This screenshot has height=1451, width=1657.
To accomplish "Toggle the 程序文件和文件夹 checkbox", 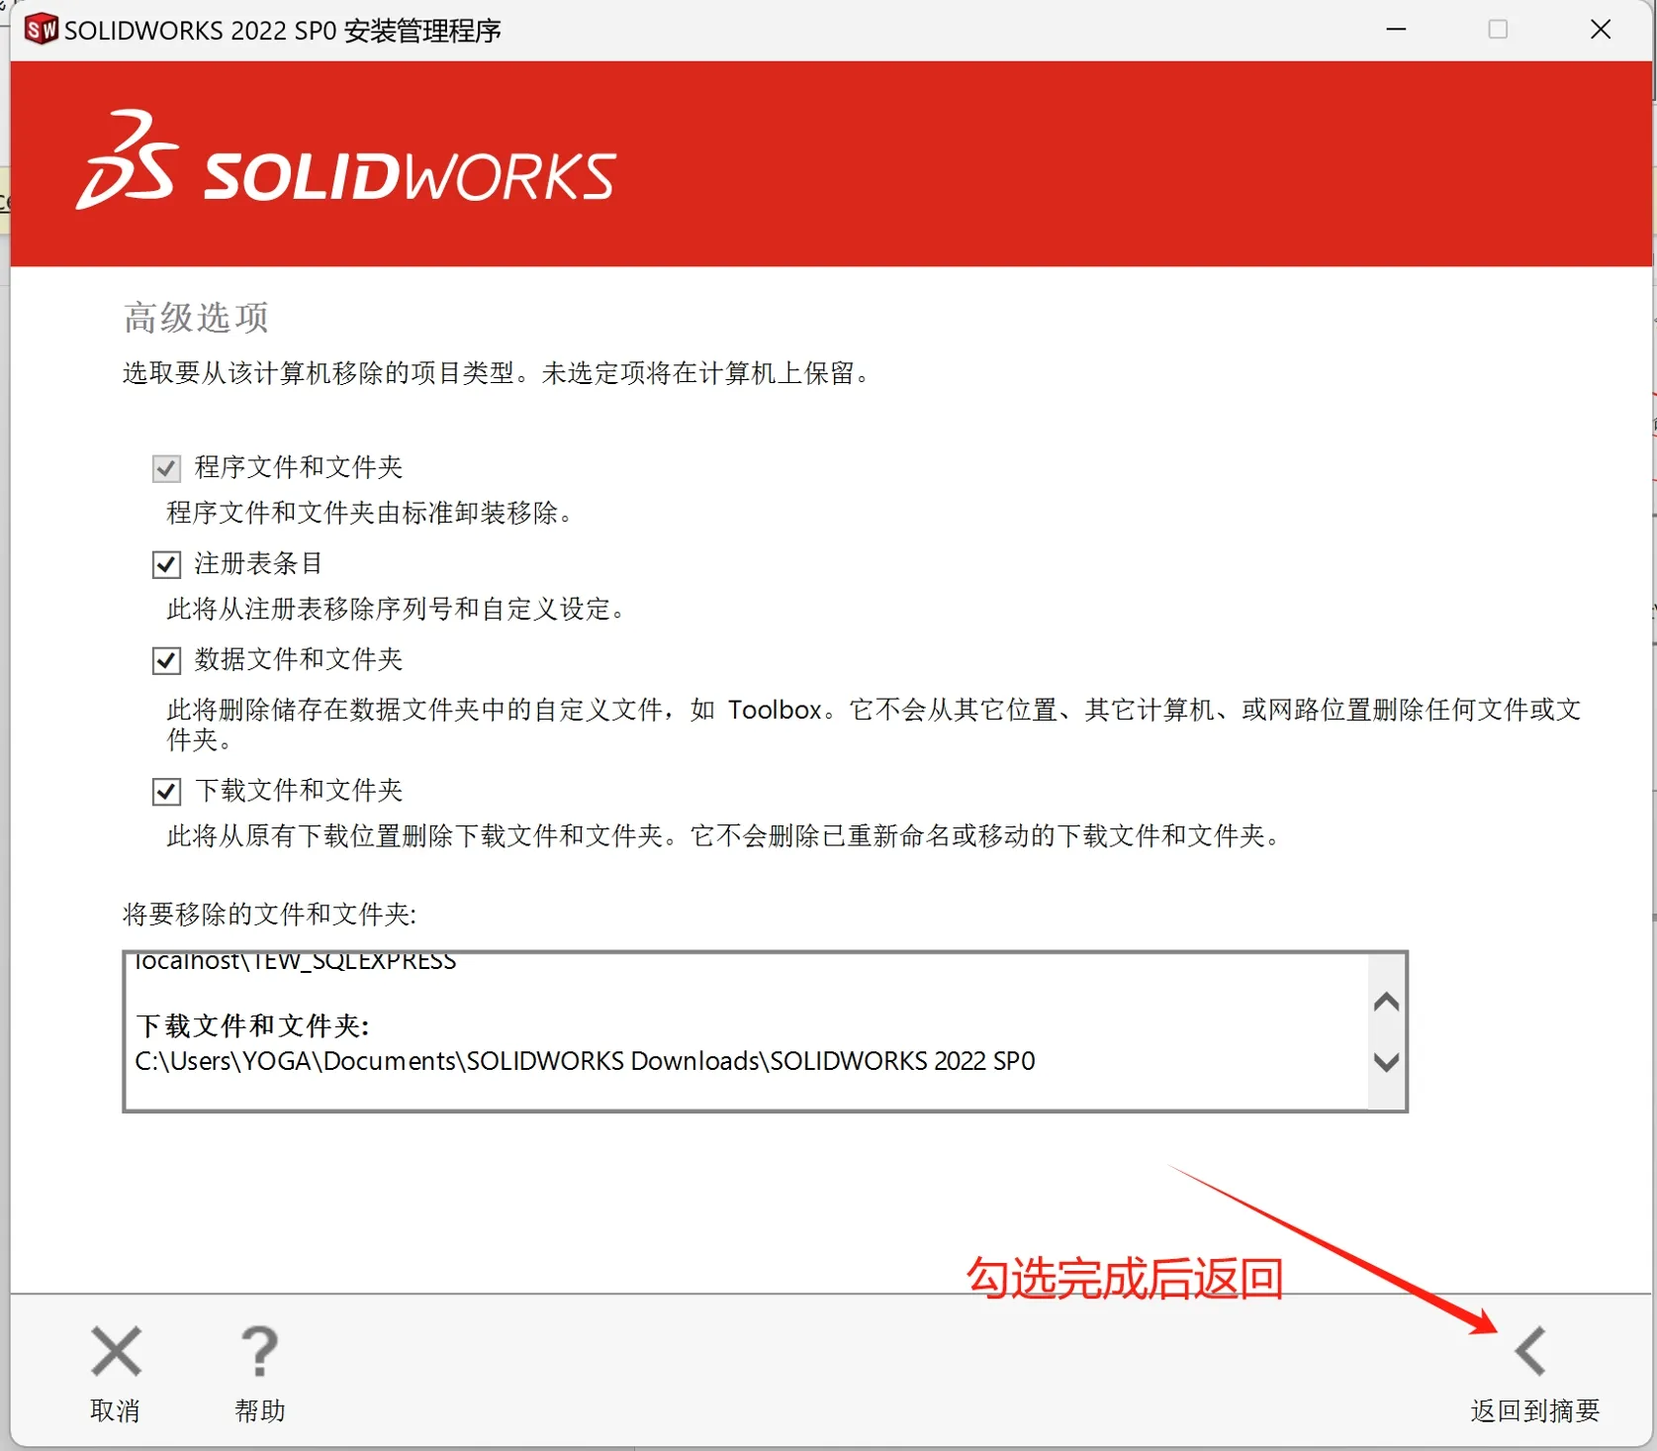I will pyautogui.click(x=166, y=468).
